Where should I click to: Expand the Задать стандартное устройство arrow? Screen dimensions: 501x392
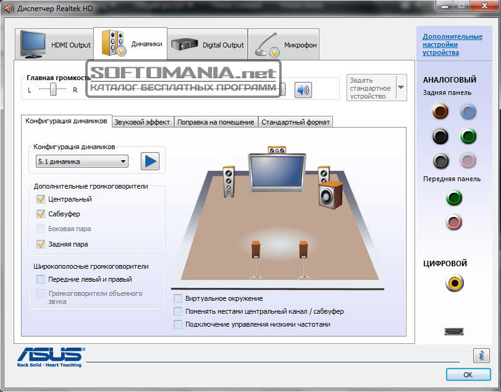(401, 88)
